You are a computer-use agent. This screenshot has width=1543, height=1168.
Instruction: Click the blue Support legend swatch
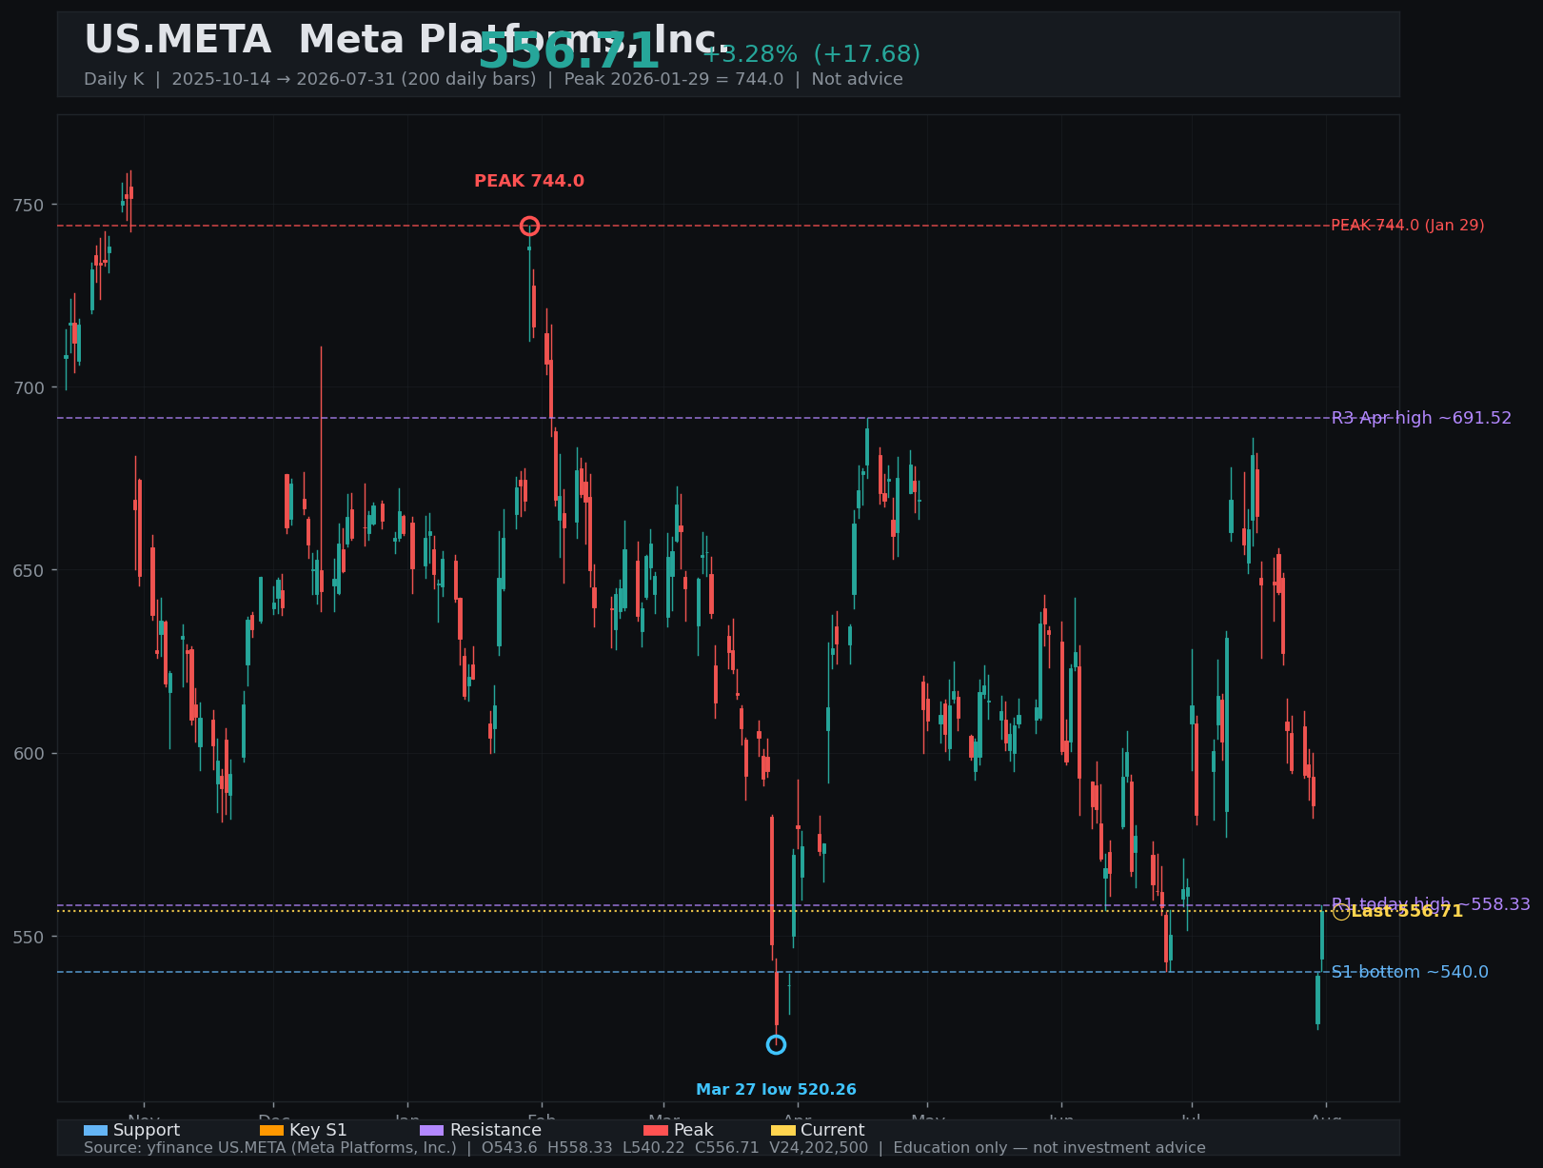(96, 1130)
